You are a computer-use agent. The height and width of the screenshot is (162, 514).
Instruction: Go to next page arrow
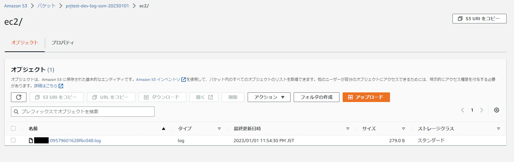(482, 110)
